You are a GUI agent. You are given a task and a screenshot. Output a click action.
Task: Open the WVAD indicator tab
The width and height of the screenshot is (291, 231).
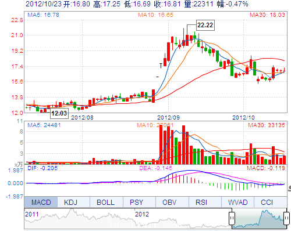pyautogui.click(x=237, y=202)
